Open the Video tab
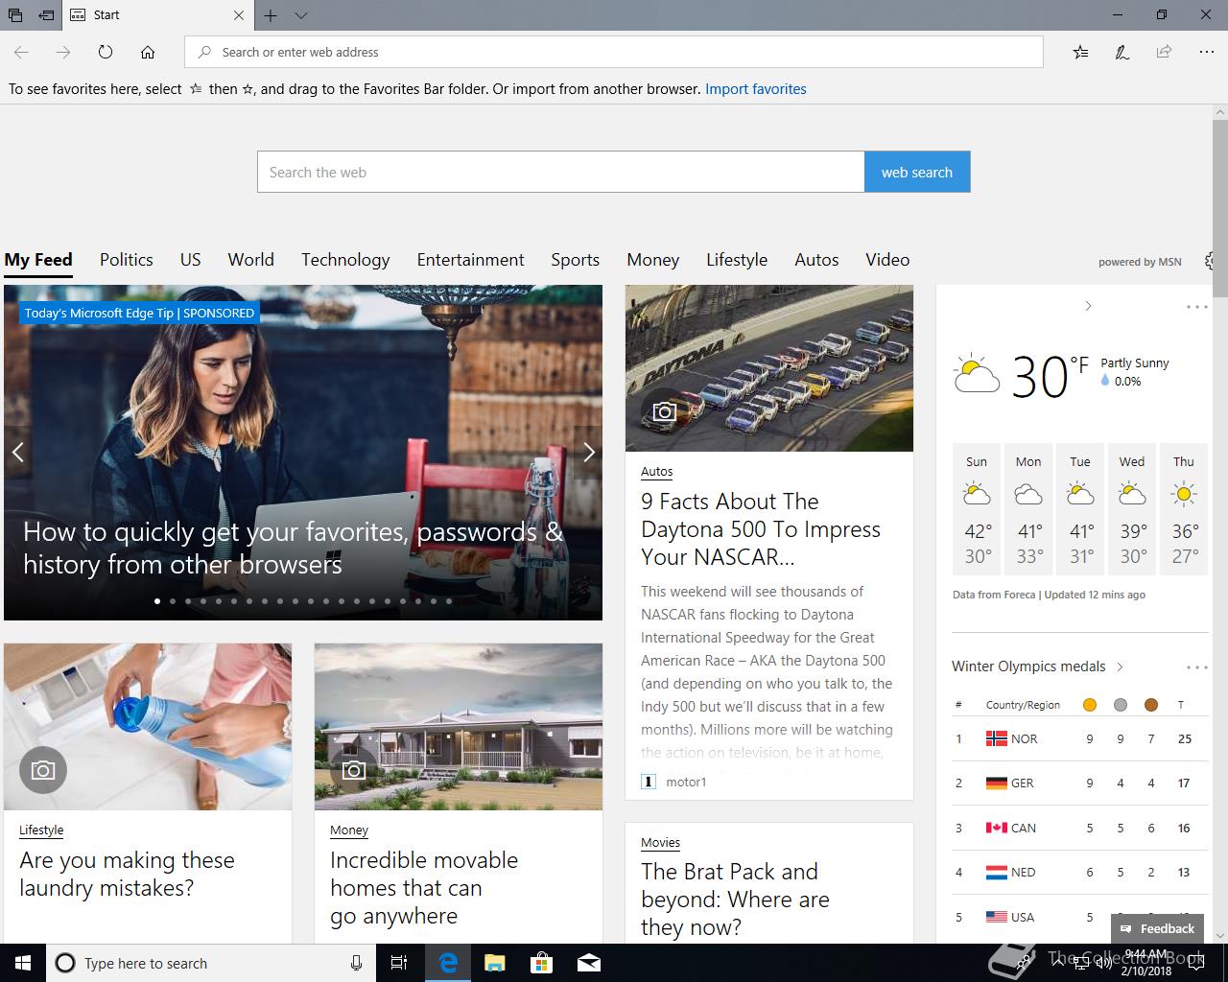The height and width of the screenshot is (982, 1228). pos(887,260)
